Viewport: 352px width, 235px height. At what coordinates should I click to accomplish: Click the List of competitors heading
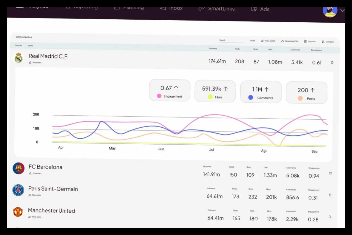(x=24, y=37)
